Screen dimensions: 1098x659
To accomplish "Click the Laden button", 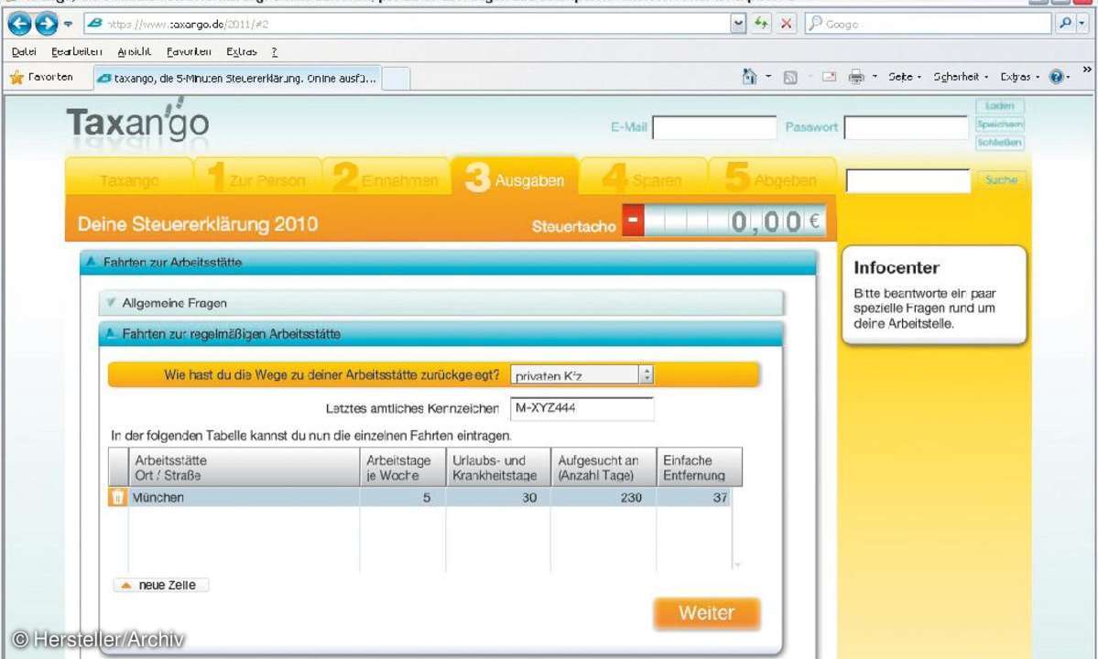I will coord(999,105).
